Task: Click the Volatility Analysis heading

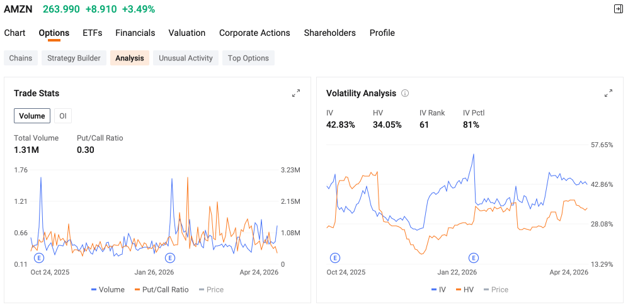Action: click(362, 93)
